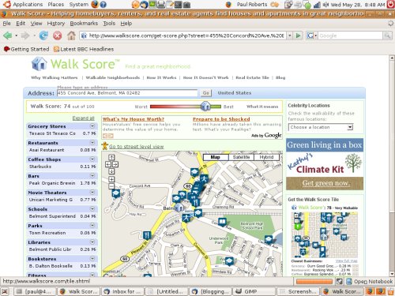The width and height of the screenshot is (395, 296).
Task: Open What's My House Worth ad link
Action: click(x=134, y=119)
